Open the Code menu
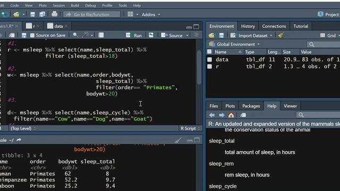 pos(14,5)
